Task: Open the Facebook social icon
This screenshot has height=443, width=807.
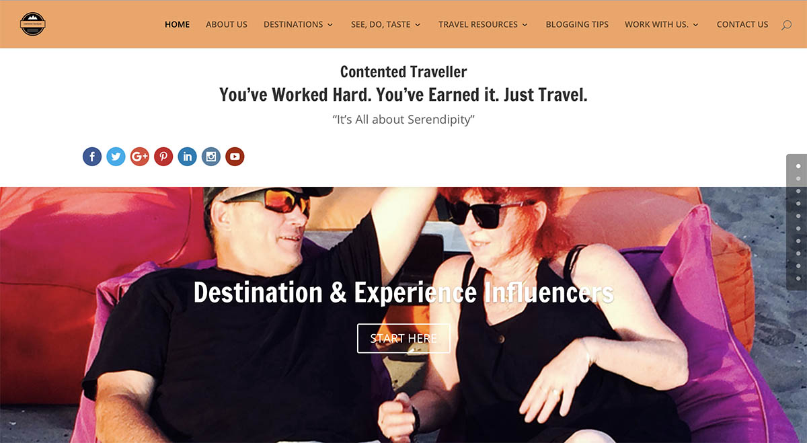Action: (92, 157)
